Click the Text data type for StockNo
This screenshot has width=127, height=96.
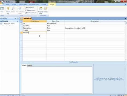tap(56, 26)
